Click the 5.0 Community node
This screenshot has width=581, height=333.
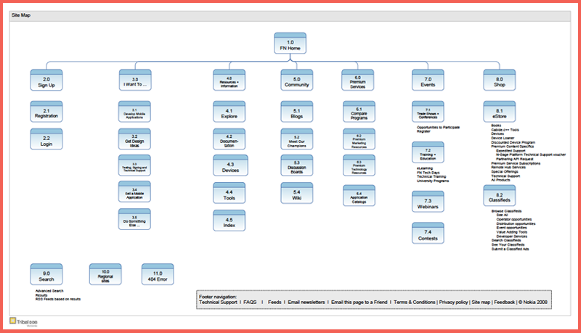(x=297, y=80)
